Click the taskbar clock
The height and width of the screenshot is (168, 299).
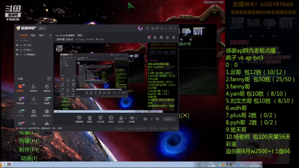(x=254, y=165)
